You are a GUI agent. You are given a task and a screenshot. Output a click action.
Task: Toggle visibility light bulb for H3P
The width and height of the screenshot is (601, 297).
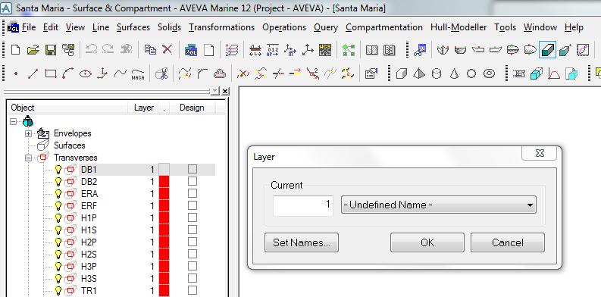click(x=58, y=267)
